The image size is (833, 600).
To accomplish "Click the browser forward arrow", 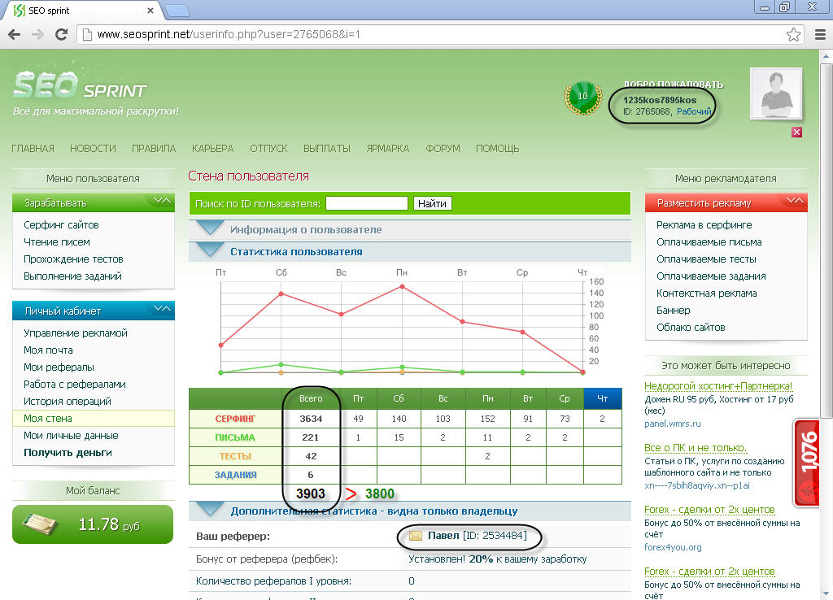I will point(37,34).
